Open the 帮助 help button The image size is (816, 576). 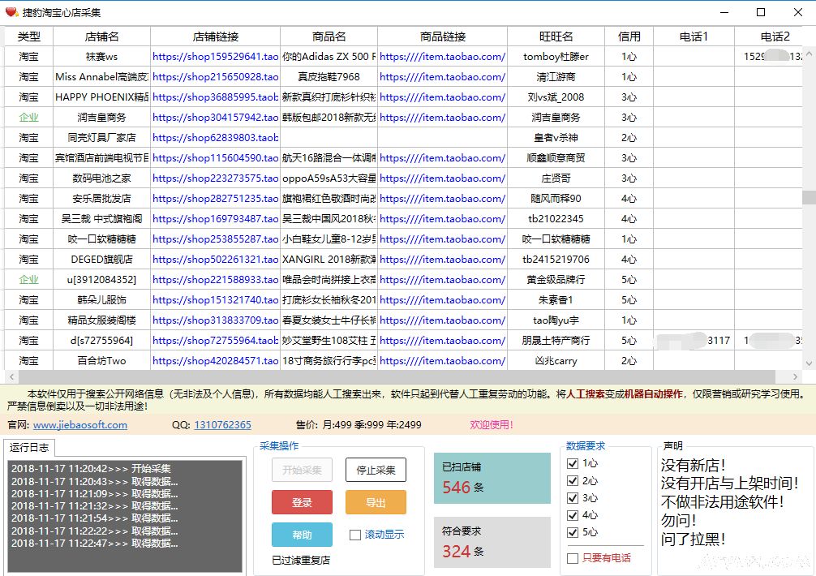coord(302,533)
